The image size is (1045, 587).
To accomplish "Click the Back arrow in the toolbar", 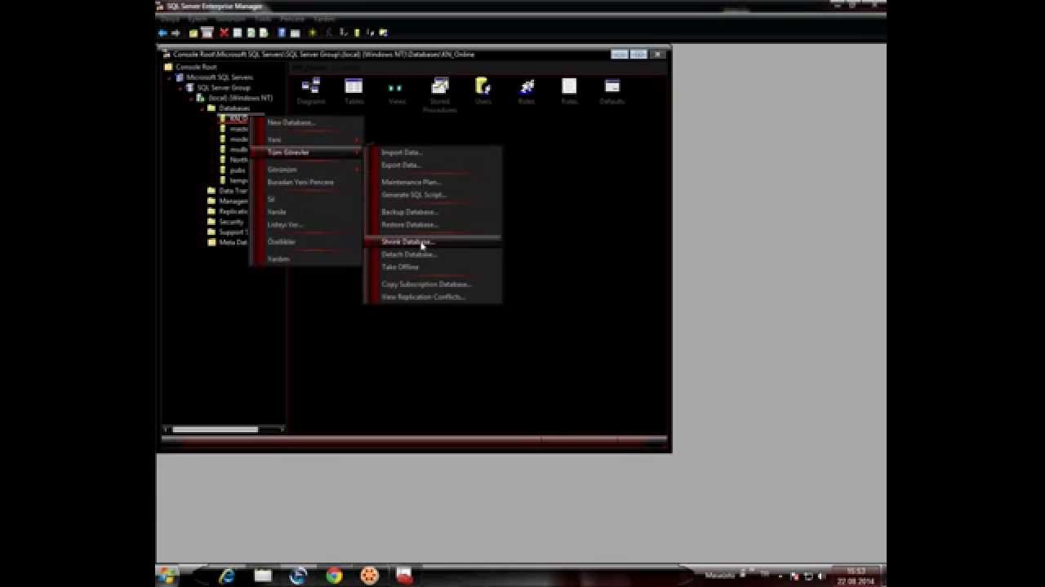I will pos(162,33).
